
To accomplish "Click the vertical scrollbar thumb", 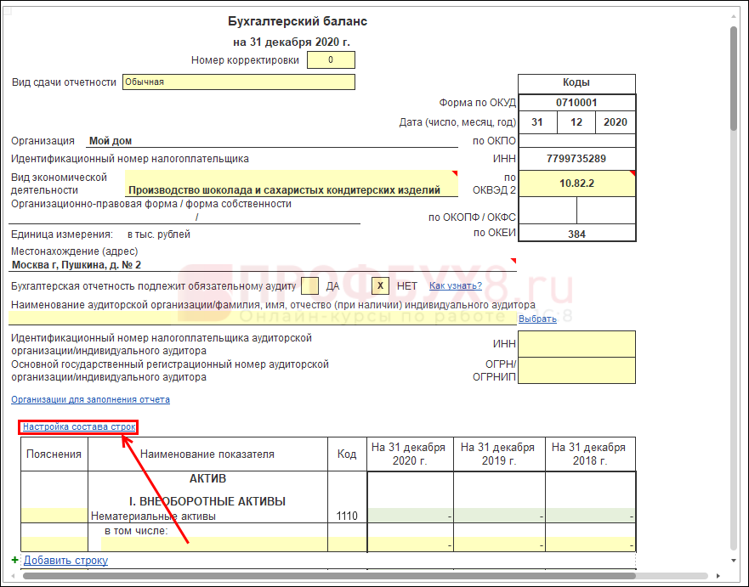I will 734,79.
